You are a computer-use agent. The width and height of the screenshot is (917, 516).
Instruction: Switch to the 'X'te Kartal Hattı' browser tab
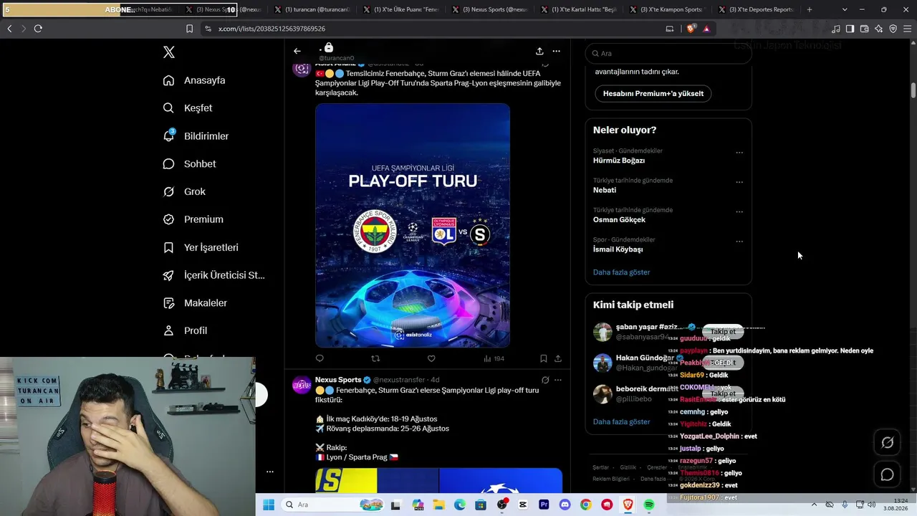[579, 10]
